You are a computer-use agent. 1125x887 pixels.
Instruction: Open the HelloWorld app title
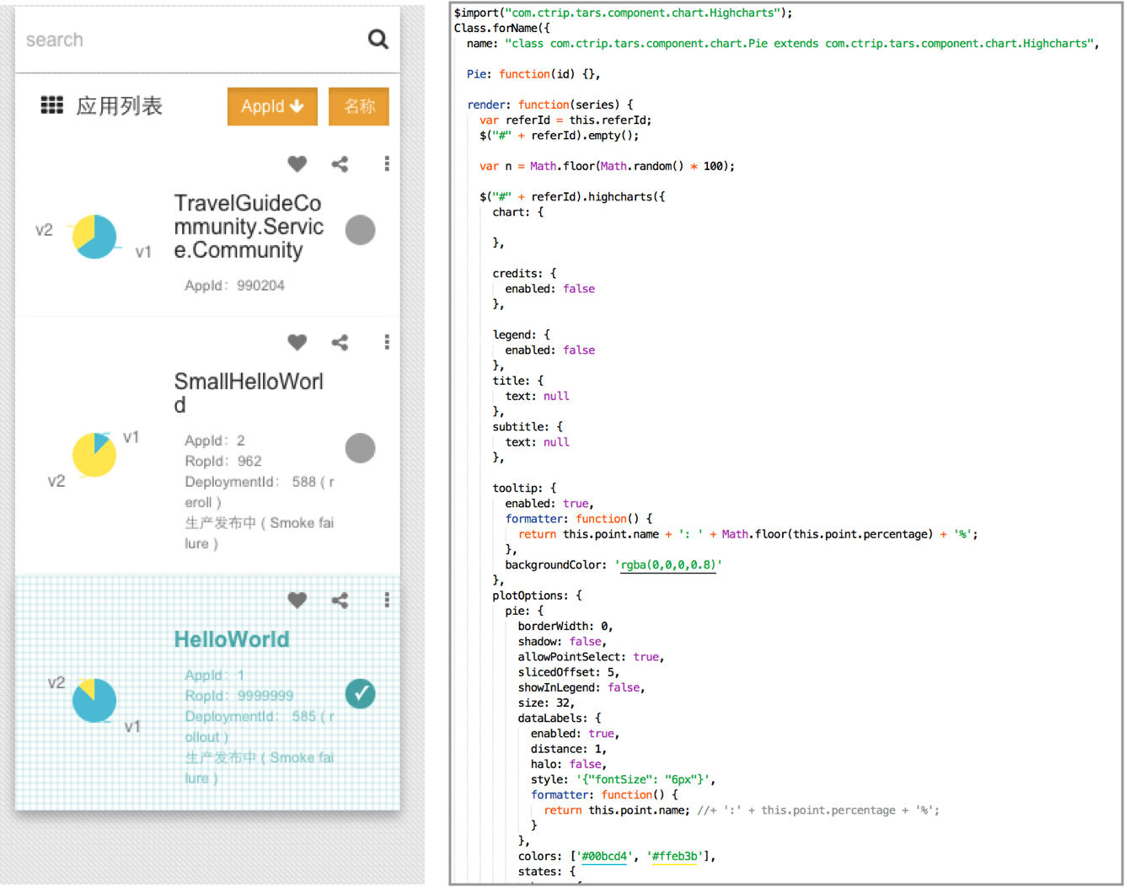click(232, 639)
